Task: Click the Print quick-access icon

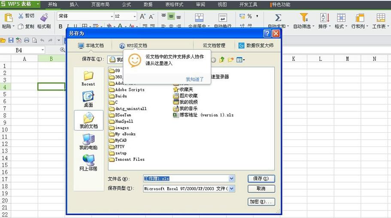Action: coord(27,40)
